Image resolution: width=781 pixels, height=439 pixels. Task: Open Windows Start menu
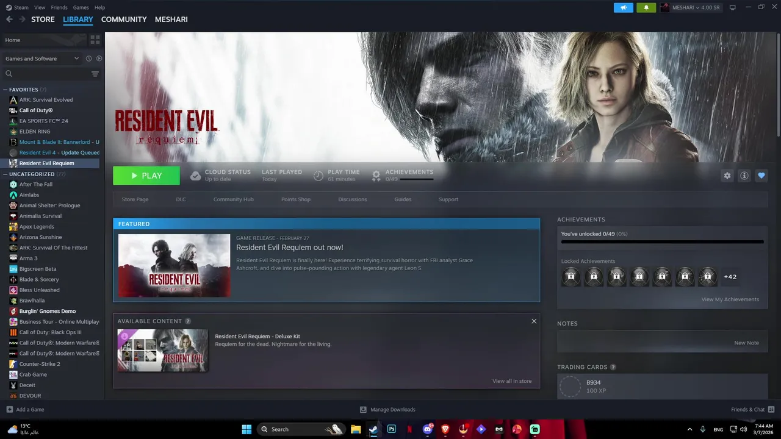coord(247,429)
